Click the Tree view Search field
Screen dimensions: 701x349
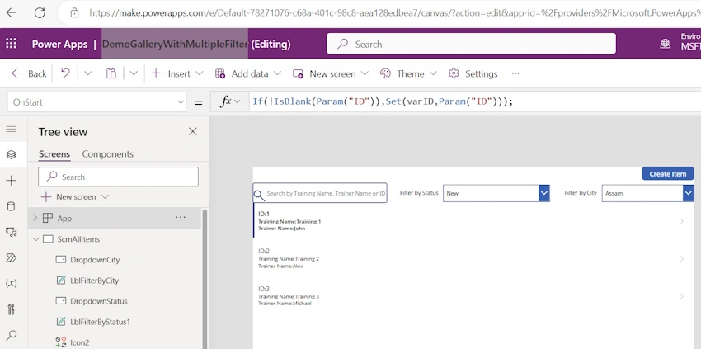click(118, 177)
